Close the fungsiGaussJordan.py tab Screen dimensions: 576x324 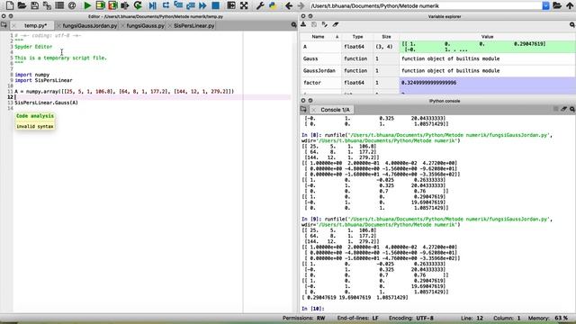(x=59, y=26)
